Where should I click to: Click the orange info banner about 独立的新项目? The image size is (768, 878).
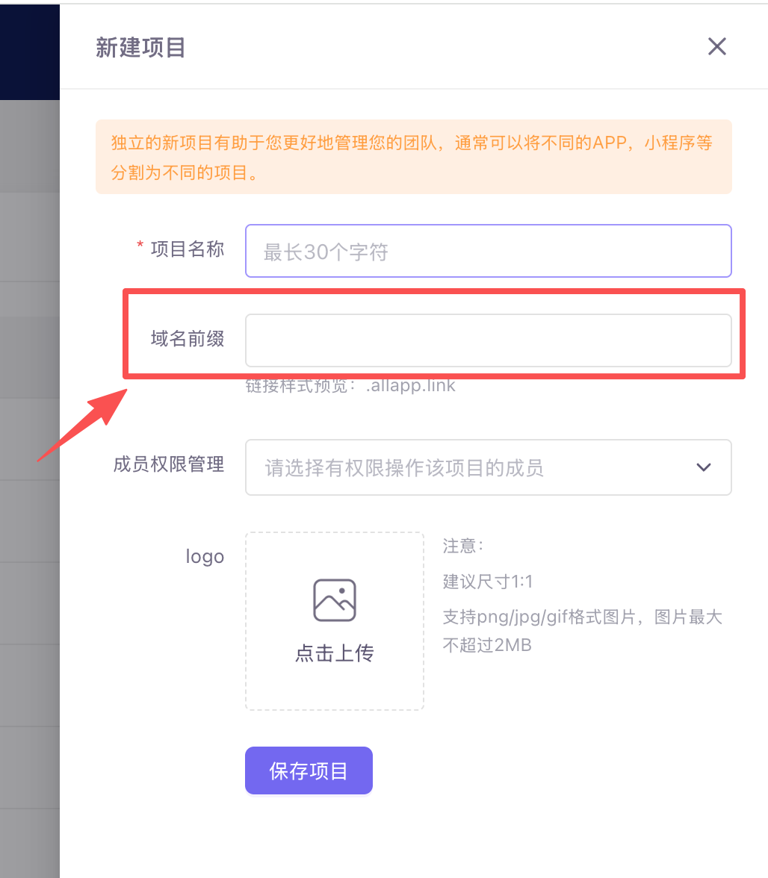click(x=412, y=157)
